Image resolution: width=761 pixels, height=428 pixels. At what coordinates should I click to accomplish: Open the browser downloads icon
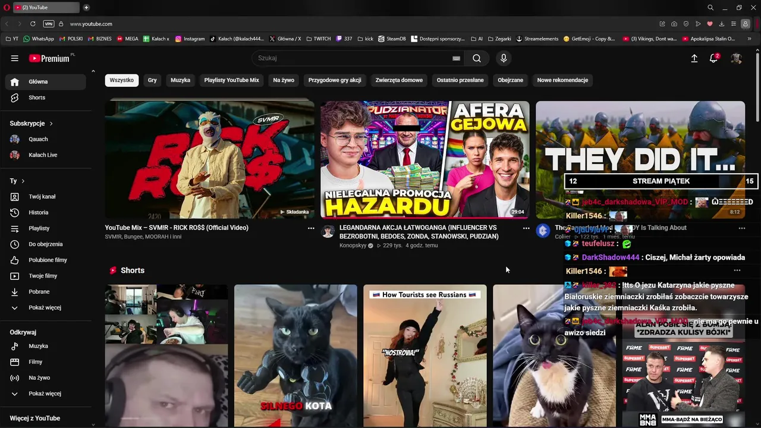[722, 24]
